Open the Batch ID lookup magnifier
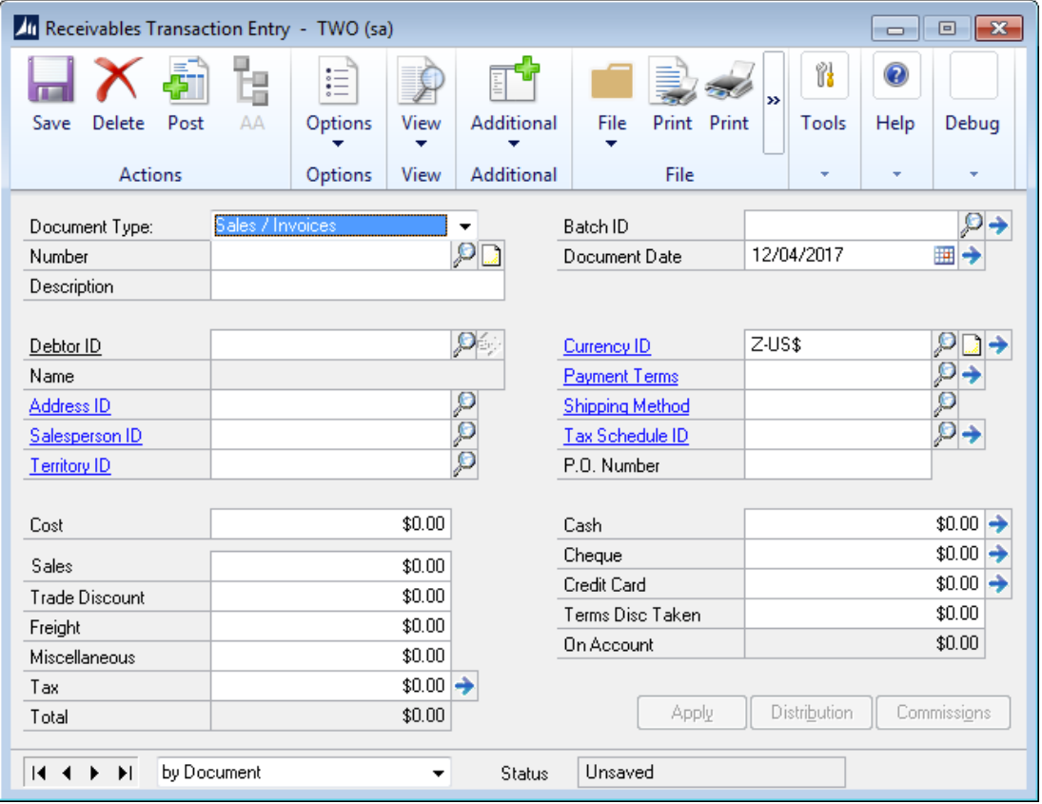This screenshot has width=1042, height=804. click(x=971, y=226)
